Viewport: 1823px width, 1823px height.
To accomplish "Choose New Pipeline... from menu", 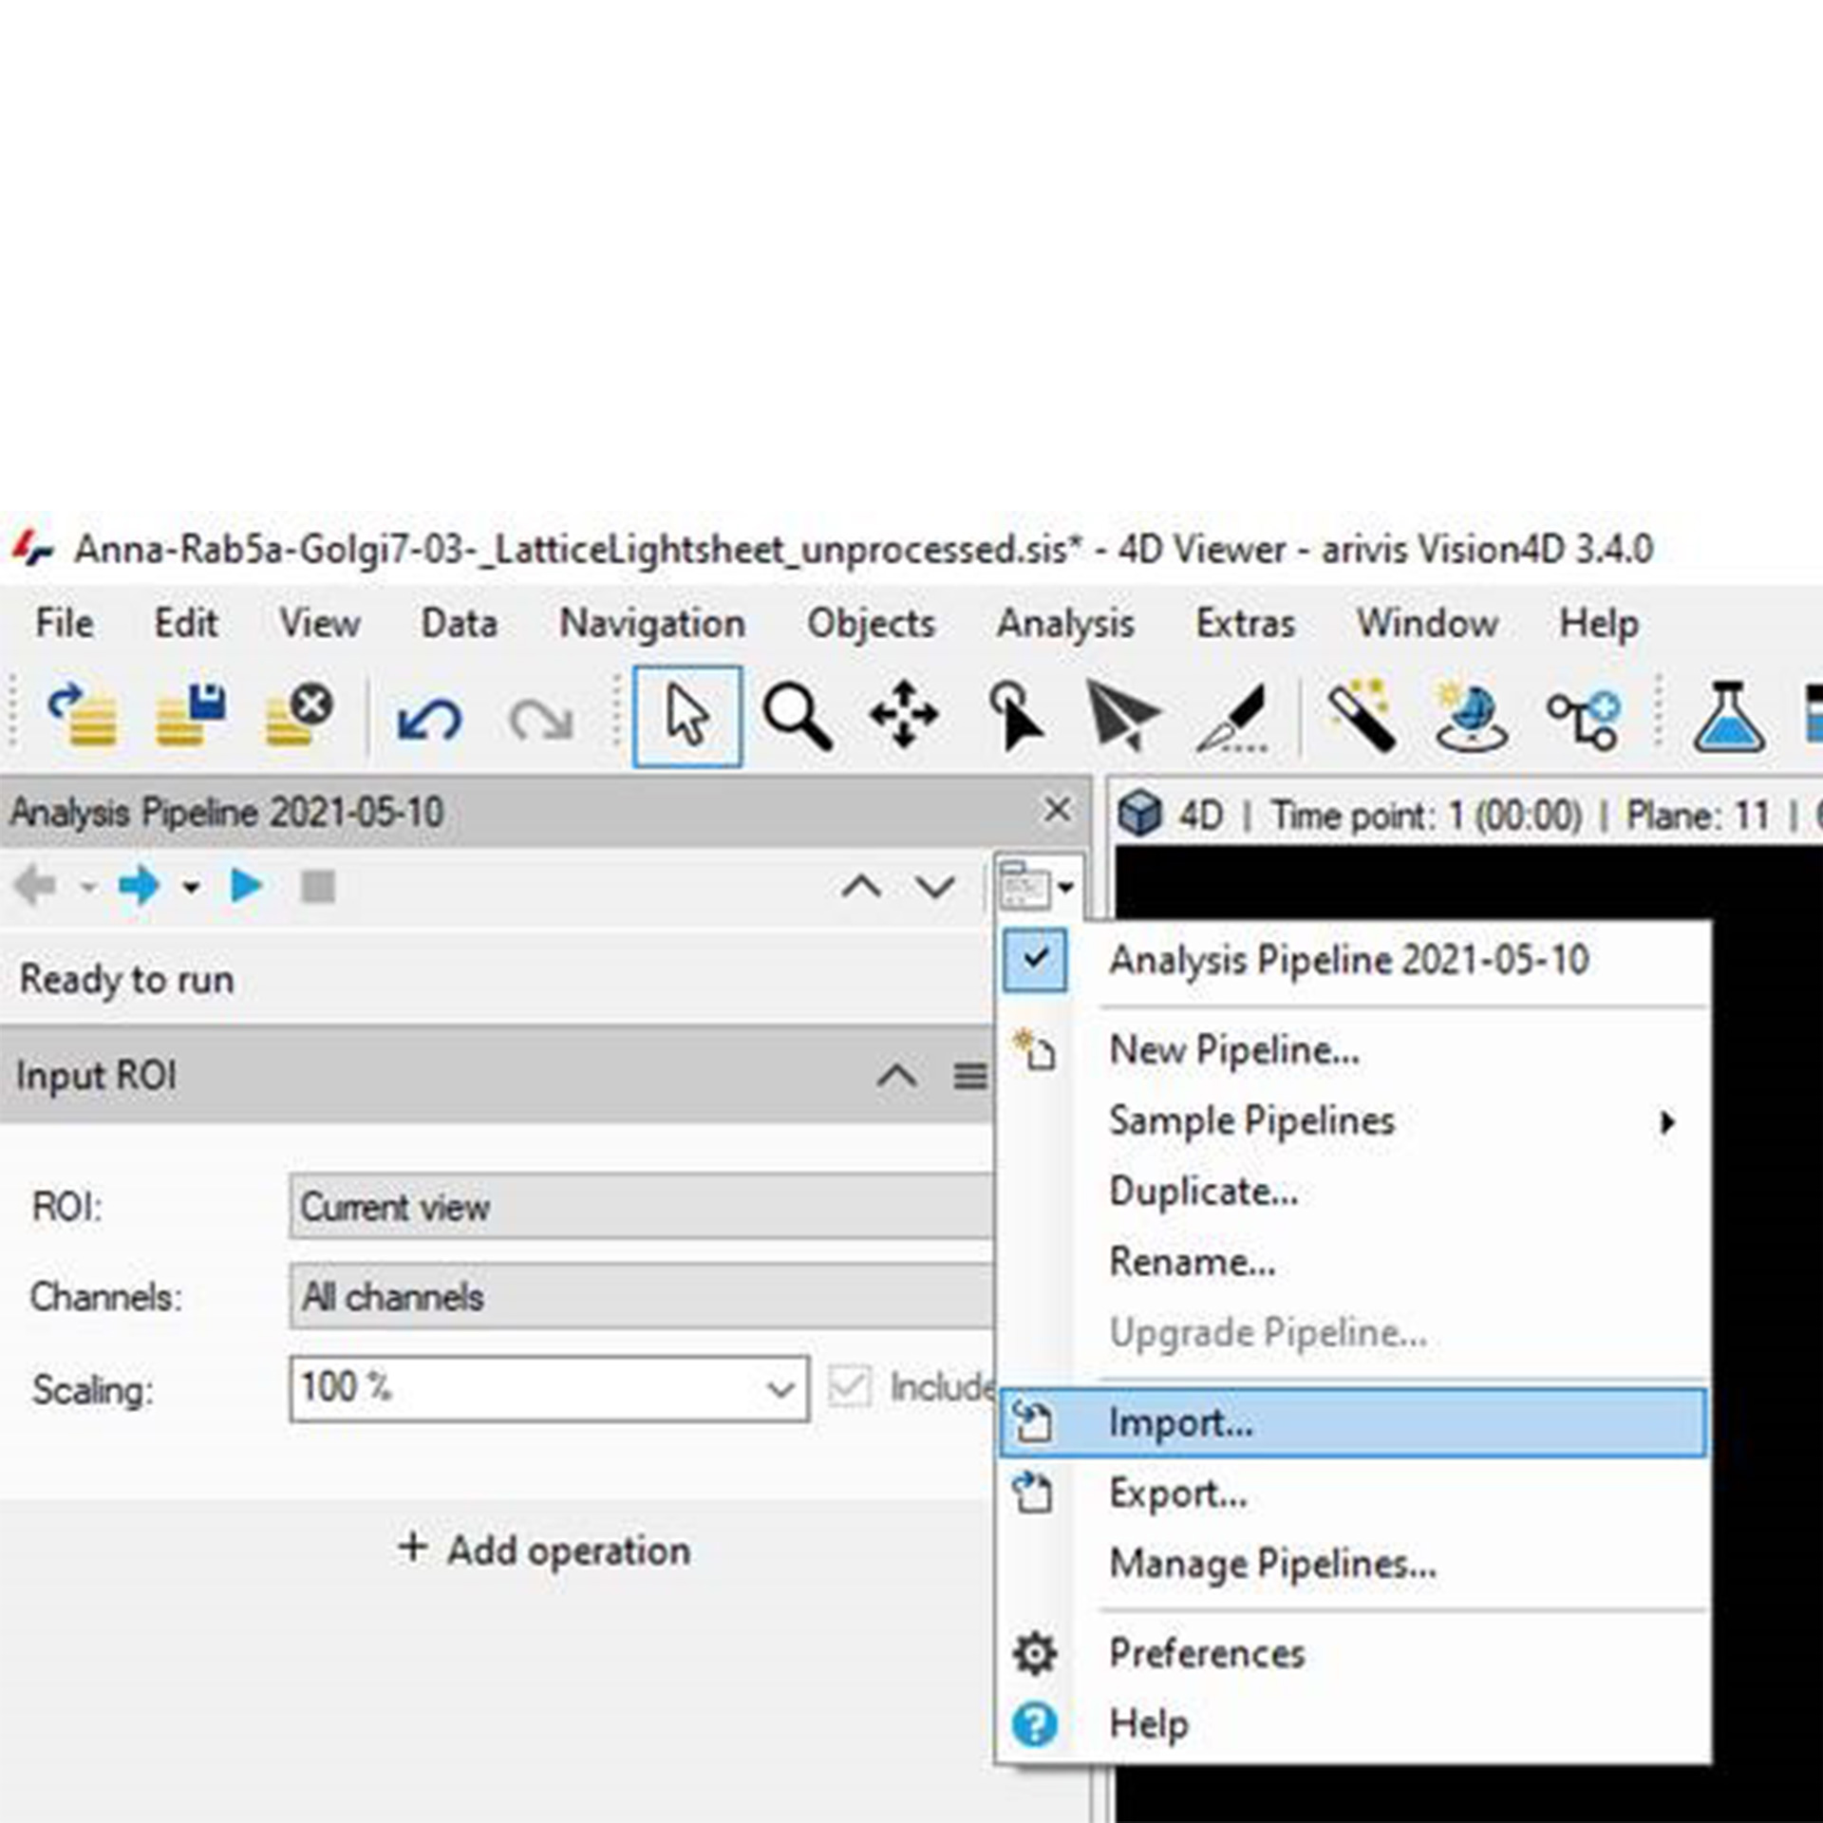I will point(1354,1050).
